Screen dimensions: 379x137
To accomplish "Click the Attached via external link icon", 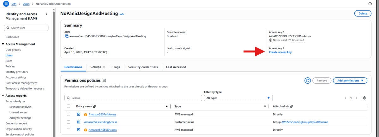I will tap(292, 106).
